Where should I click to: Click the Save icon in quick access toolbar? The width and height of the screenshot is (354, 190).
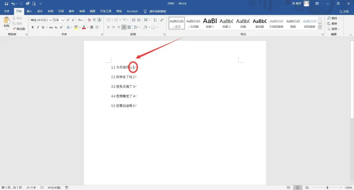click(x=6, y=4)
